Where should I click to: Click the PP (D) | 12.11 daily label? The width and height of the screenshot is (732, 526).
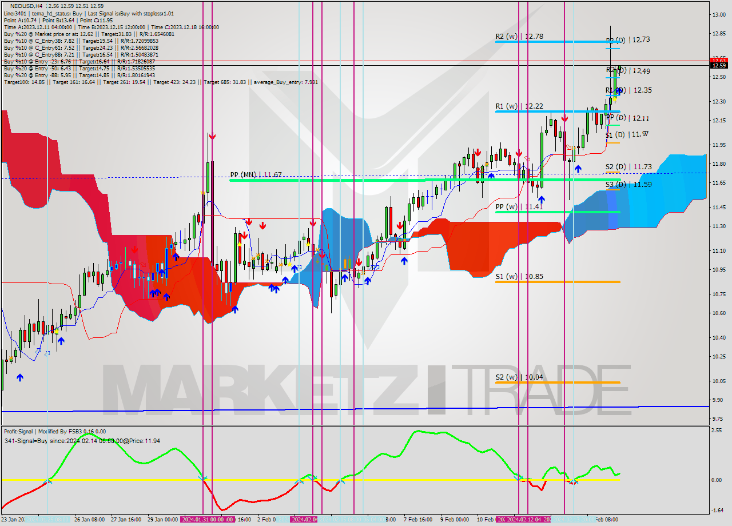[628, 118]
